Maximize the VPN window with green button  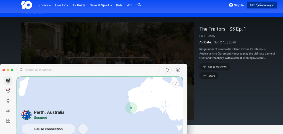12,70
